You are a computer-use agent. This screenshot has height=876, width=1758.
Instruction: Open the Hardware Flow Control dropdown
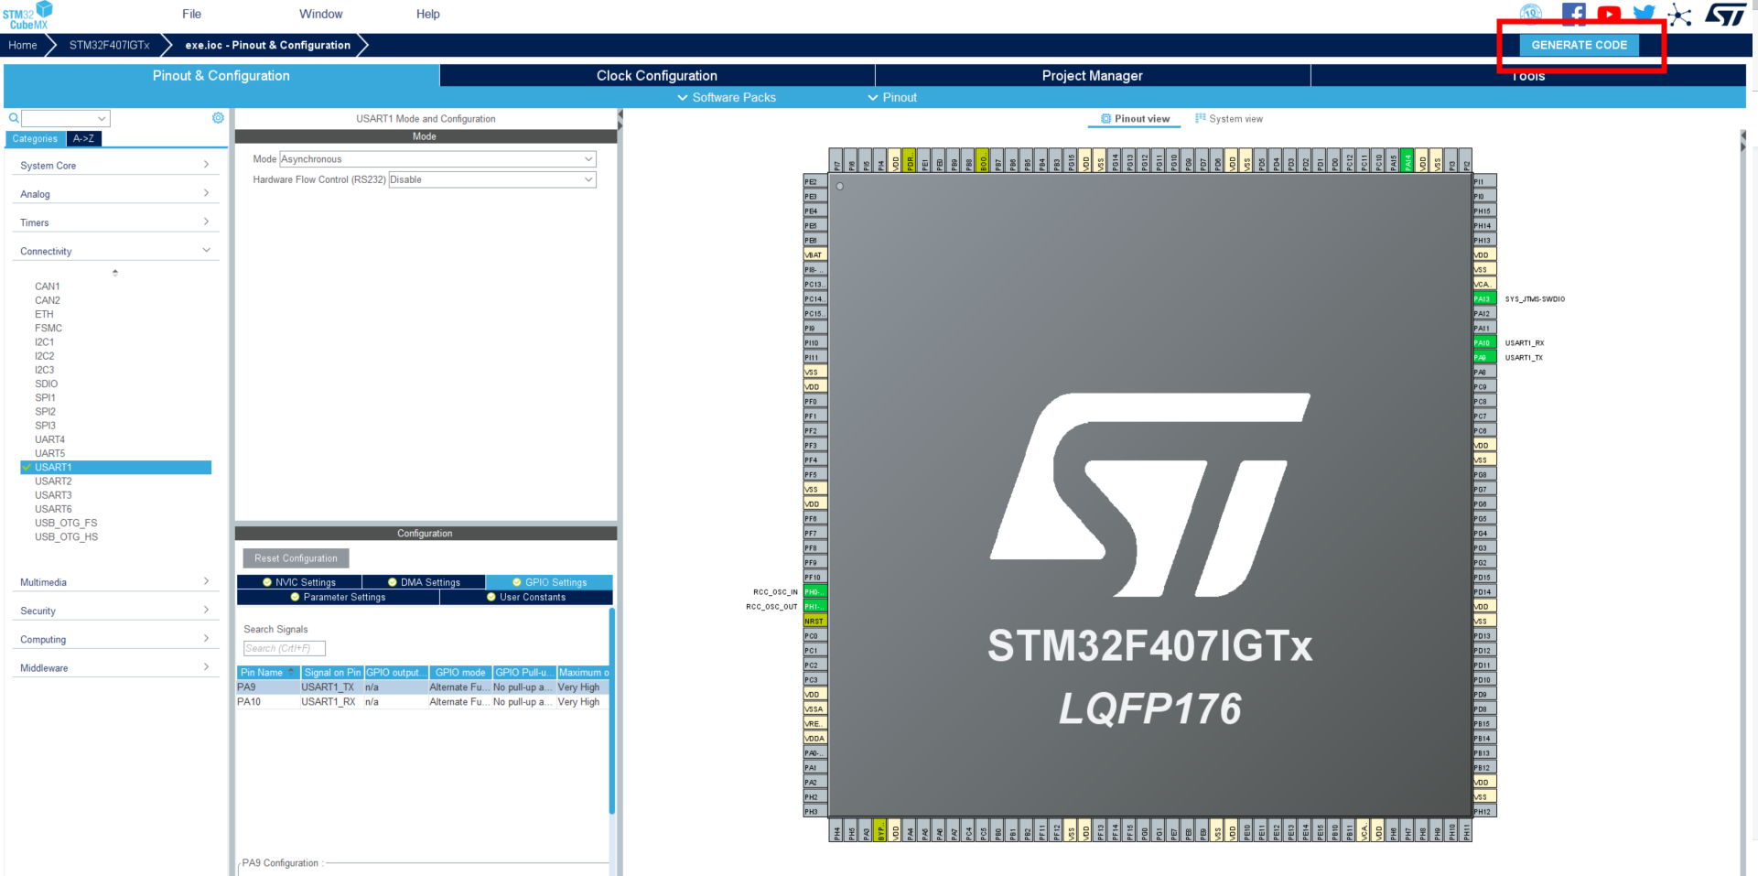click(492, 179)
